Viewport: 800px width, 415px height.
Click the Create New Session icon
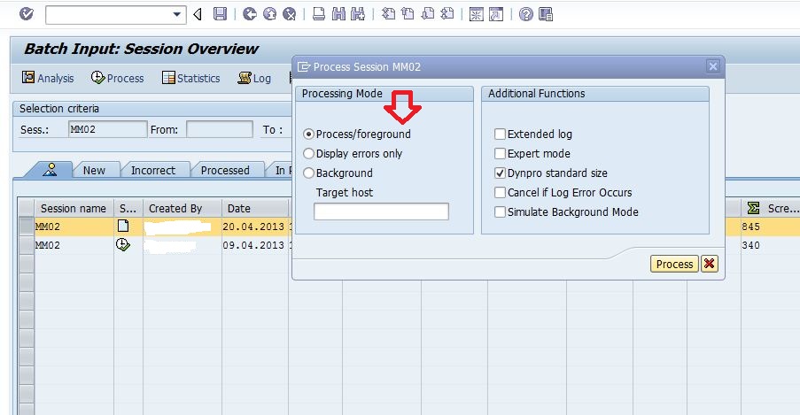coord(476,14)
